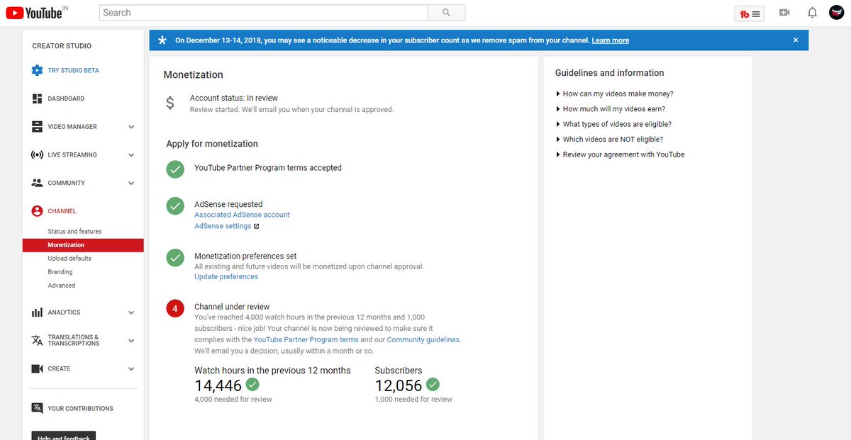Click the Channel person icon
Screen dimensions: 851x440
point(37,211)
